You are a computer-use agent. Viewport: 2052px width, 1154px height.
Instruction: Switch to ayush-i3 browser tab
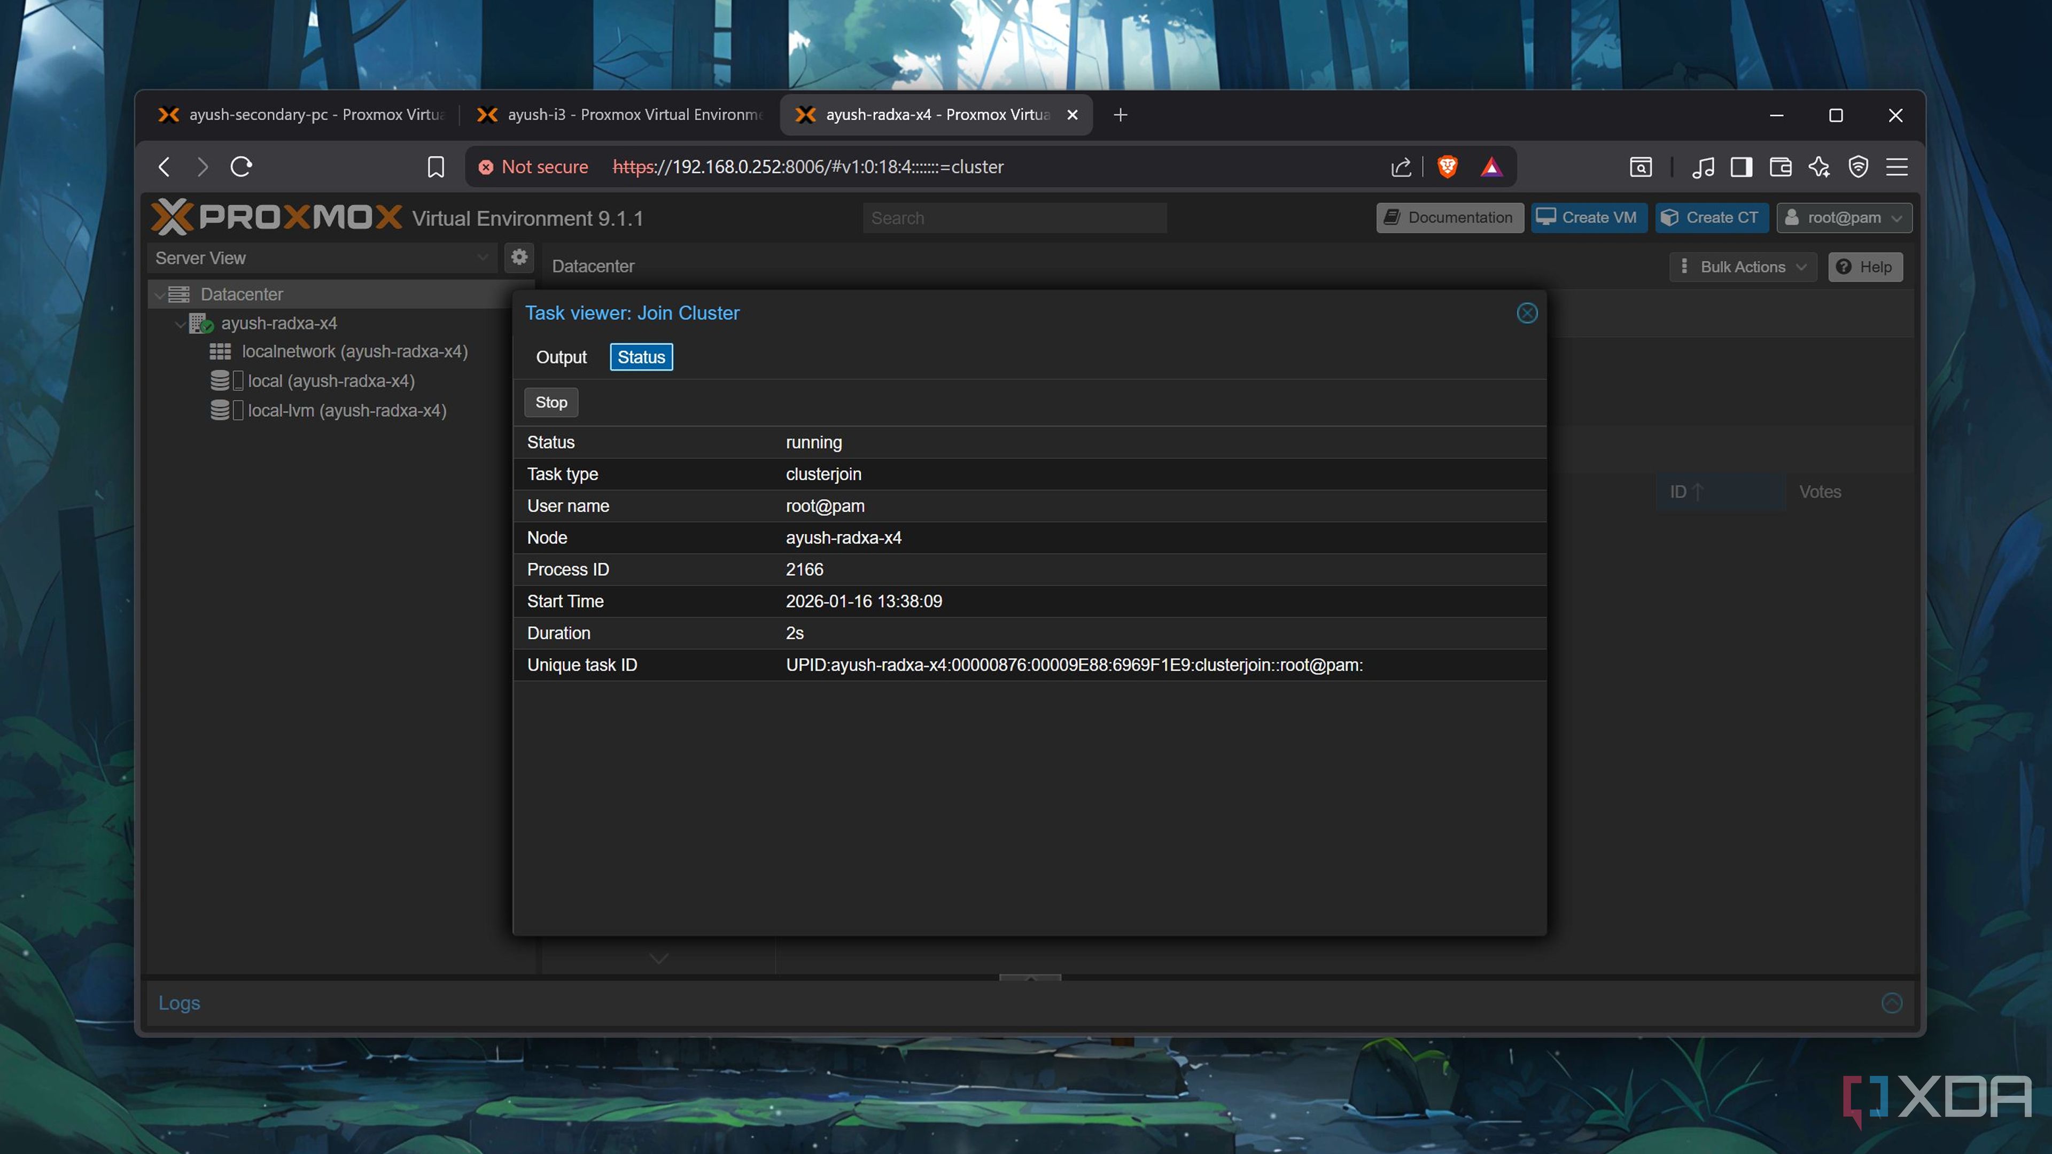click(620, 115)
